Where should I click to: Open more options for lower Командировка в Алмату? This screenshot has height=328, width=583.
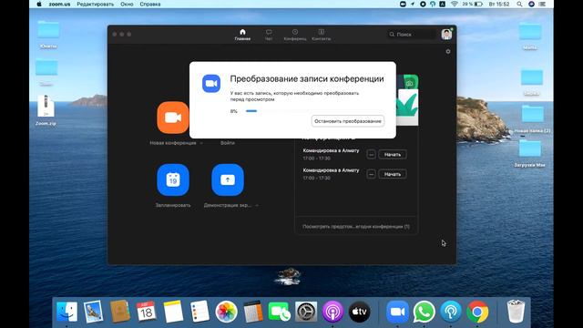(371, 174)
